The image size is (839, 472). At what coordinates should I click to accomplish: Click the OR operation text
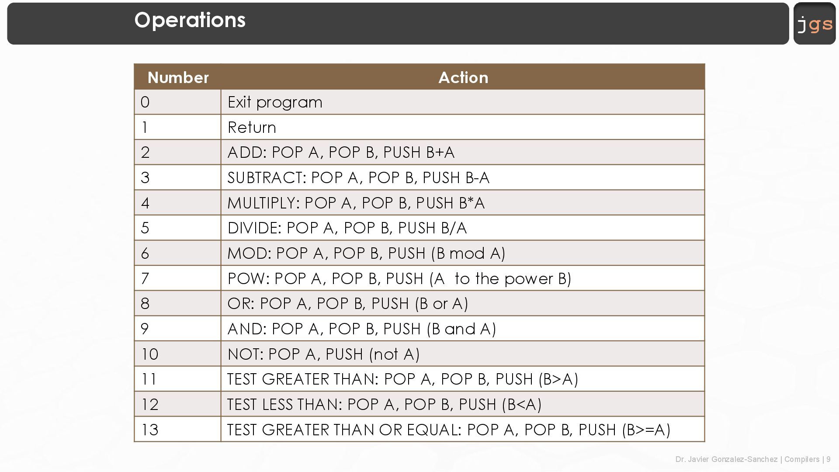click(347, 304)
